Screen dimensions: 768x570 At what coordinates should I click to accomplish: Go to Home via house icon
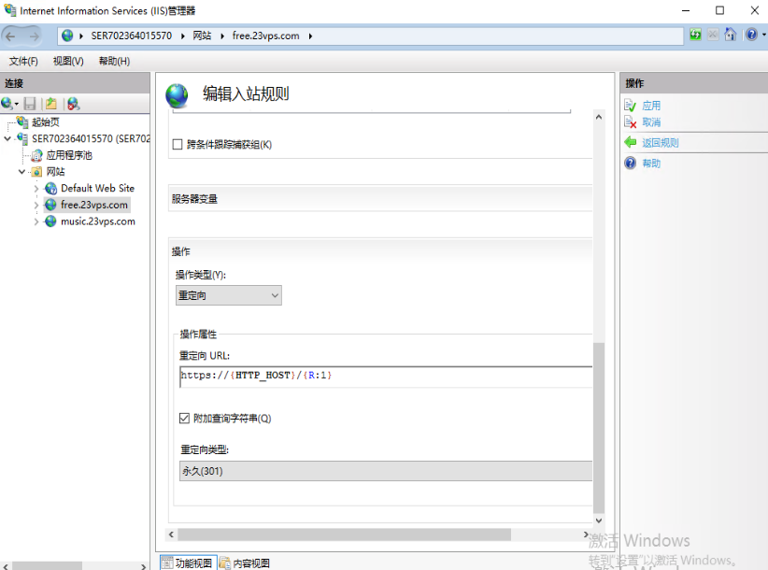click(x=731, y=35)
